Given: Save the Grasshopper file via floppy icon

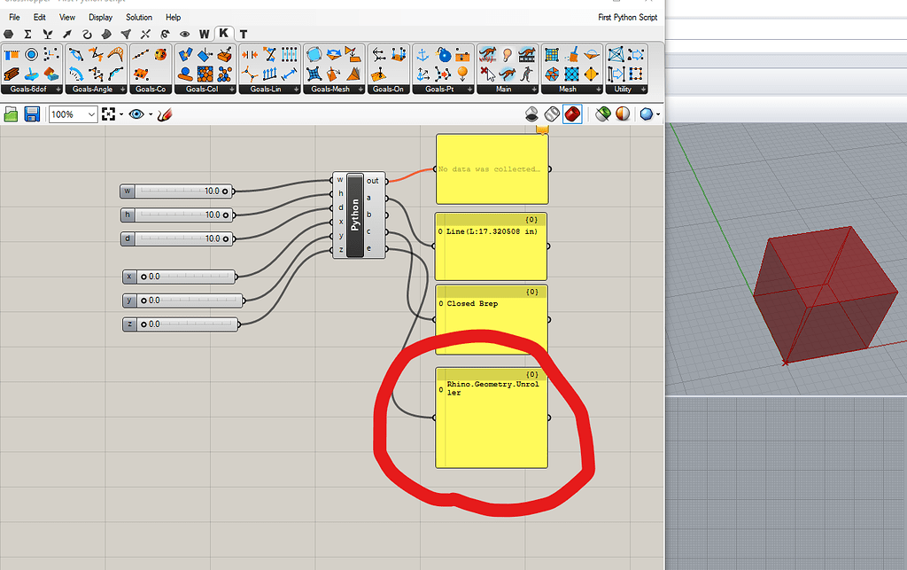Looking at the screenshot, I should (x=32, y=113).
